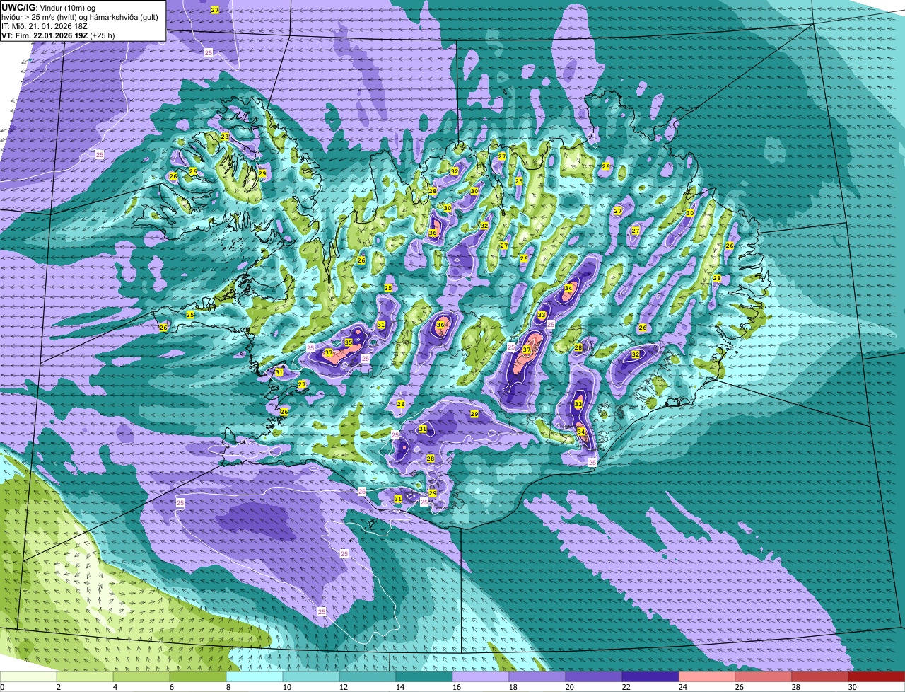
Task: Click the '14' tick label on the legend bar
Action: click(x=401, y=687)
